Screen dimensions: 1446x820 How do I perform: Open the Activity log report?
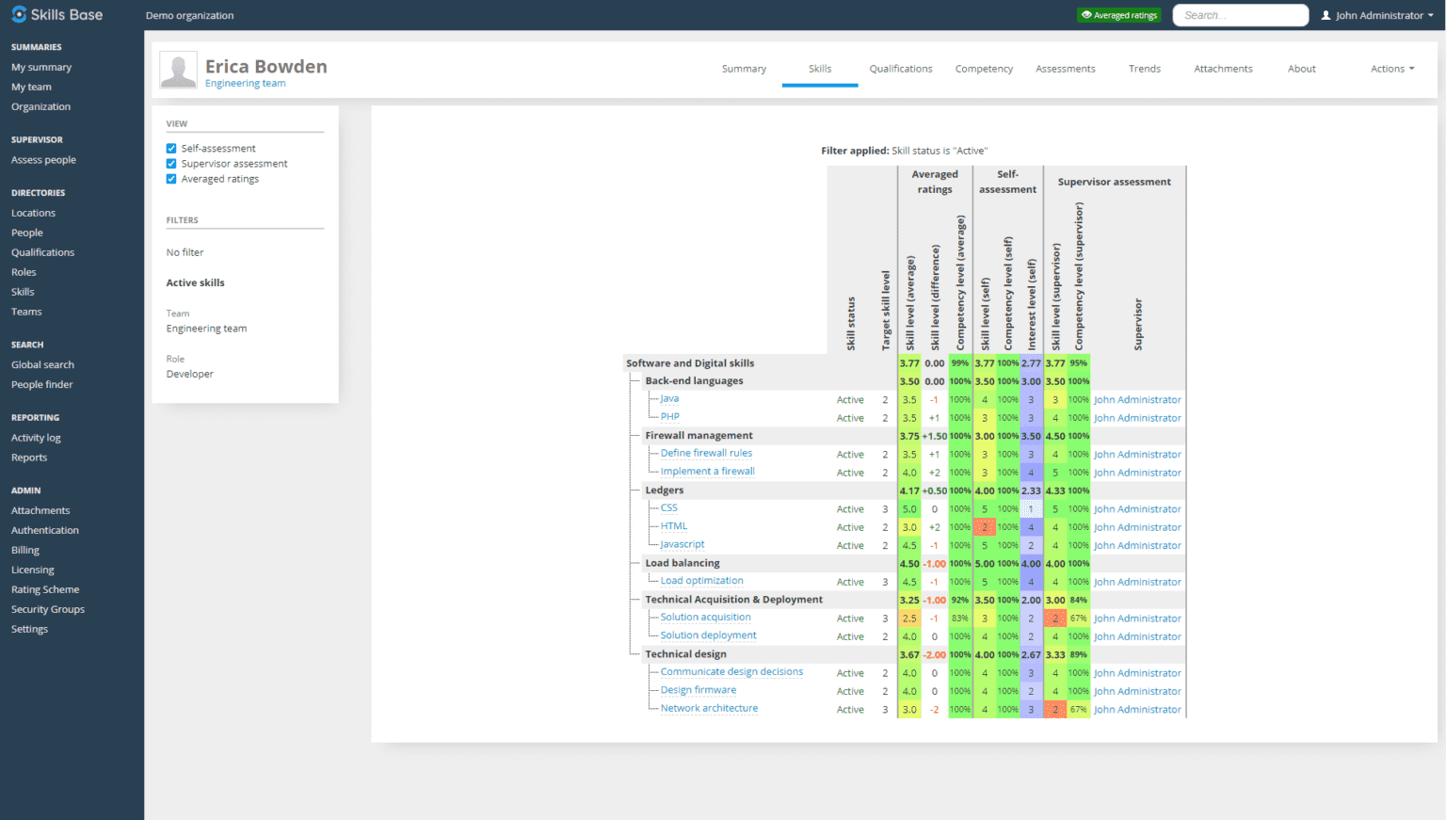tap(36, 438)
